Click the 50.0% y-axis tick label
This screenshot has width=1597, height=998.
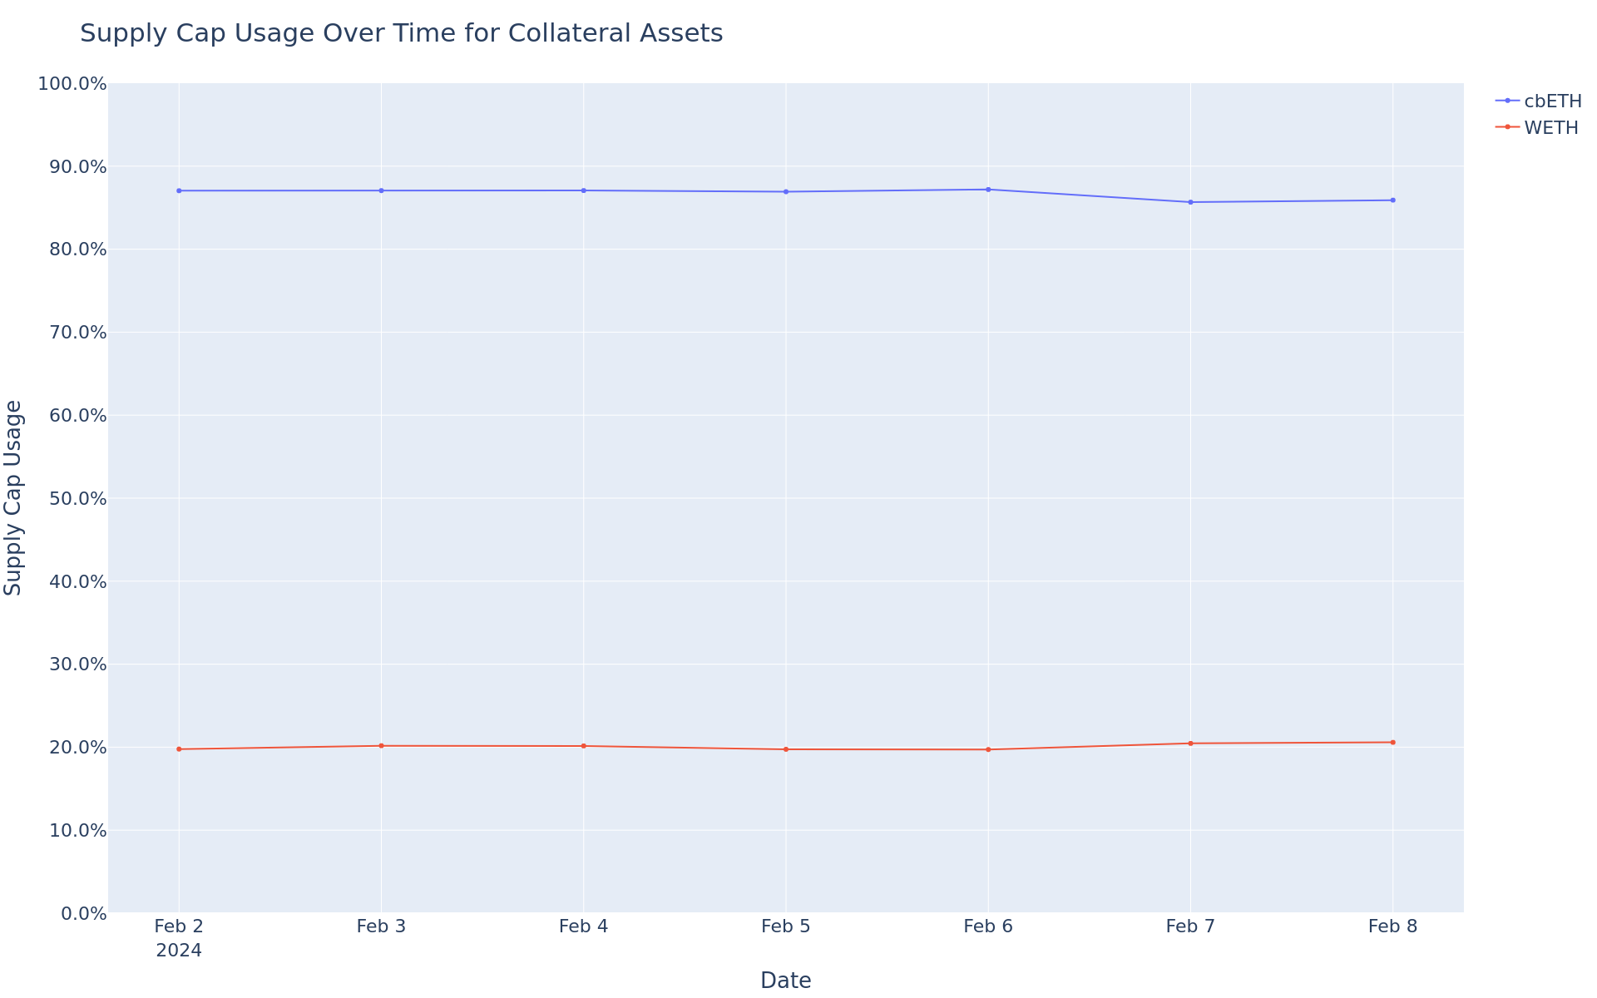[78, 498]
